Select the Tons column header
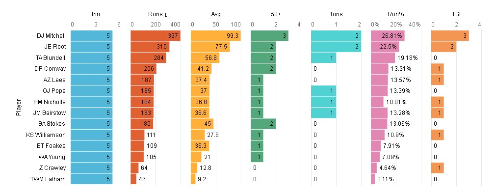495x195 pixels. coord(336,14)
